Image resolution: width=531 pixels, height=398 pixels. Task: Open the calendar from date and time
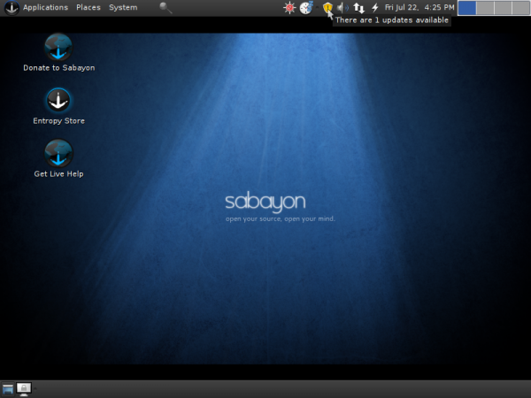click(419, 7)
